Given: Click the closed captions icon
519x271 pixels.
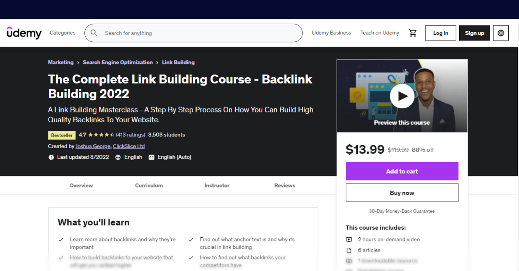Looking at the screenshot, I should (x=151, y=157).
